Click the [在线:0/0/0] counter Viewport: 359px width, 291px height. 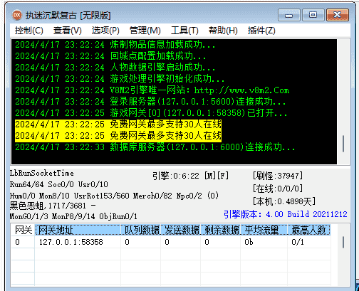pyautogui.click(x=278, y=189)
